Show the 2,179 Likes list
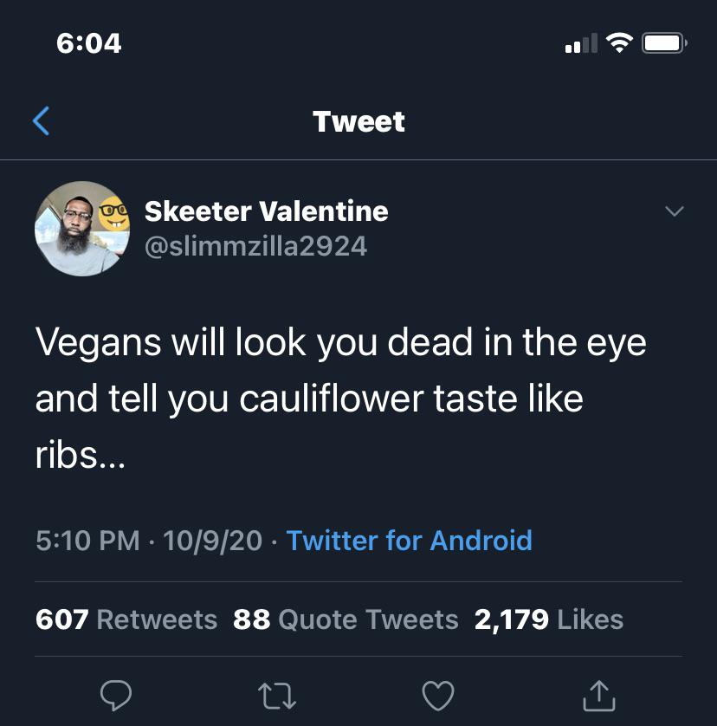717x726 pixels. [549, 619]
